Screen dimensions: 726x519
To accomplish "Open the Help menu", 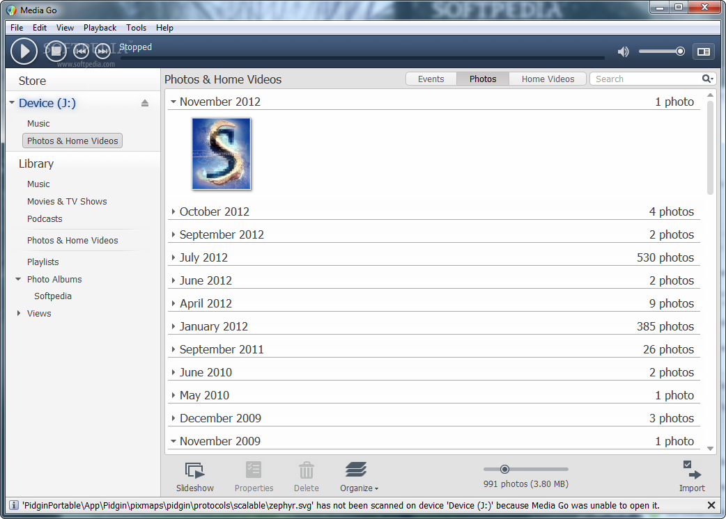I will [x=164, y=28].
